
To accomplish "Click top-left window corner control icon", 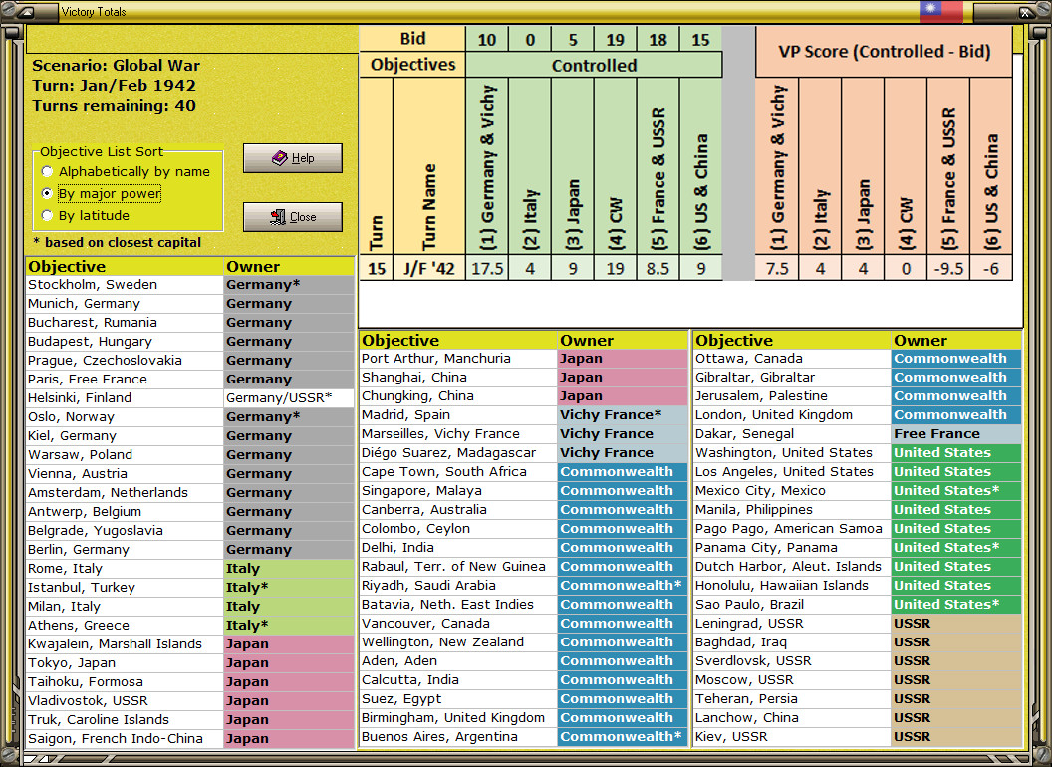I will point(26,11).
